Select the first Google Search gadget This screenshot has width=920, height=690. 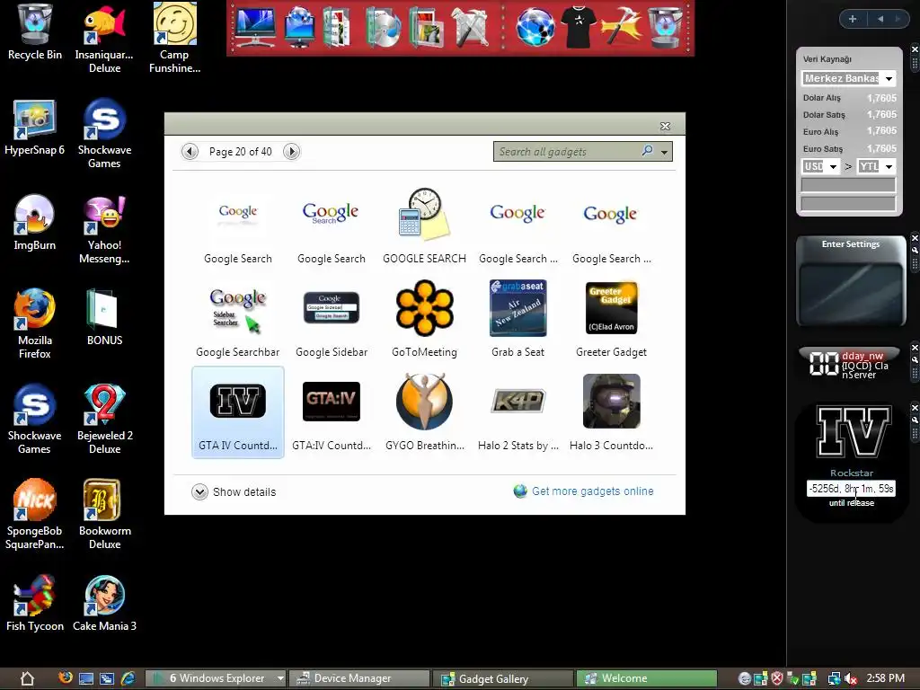click(x=237, y=226)
